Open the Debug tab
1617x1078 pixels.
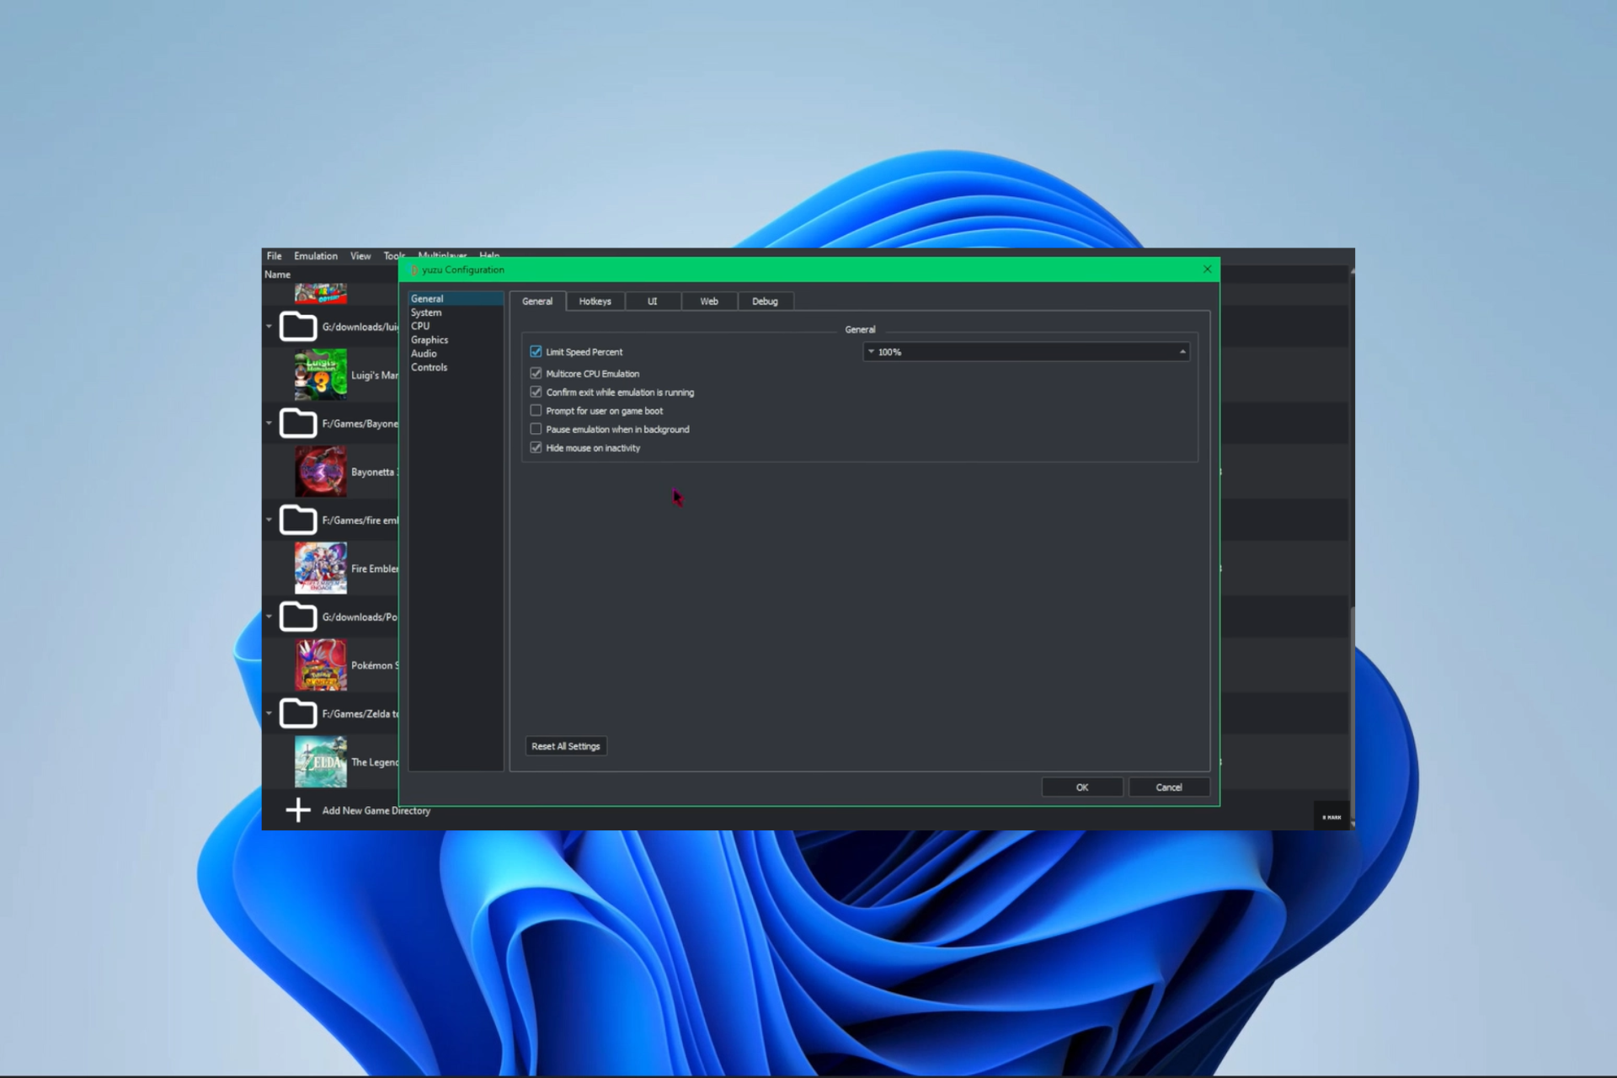[x=765, y=301]
